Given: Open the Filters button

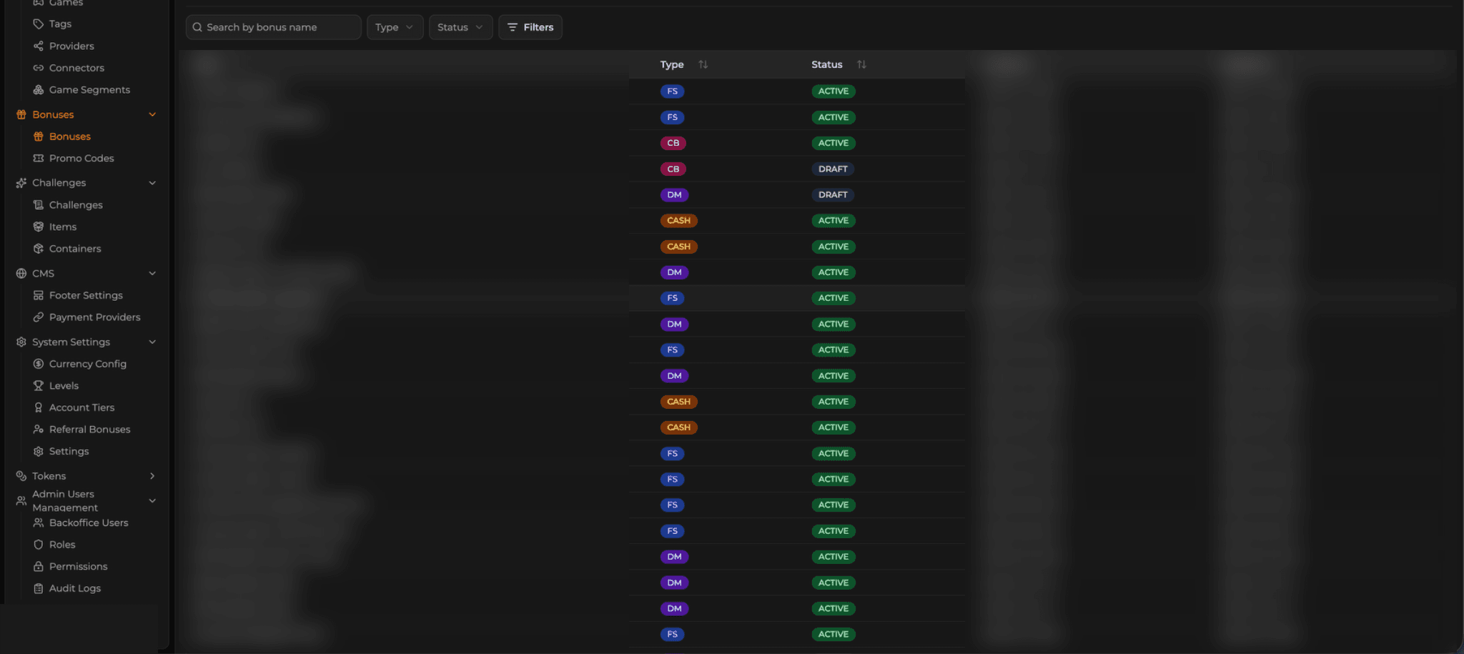Looking at the screenshot, I should pos(530,27).
